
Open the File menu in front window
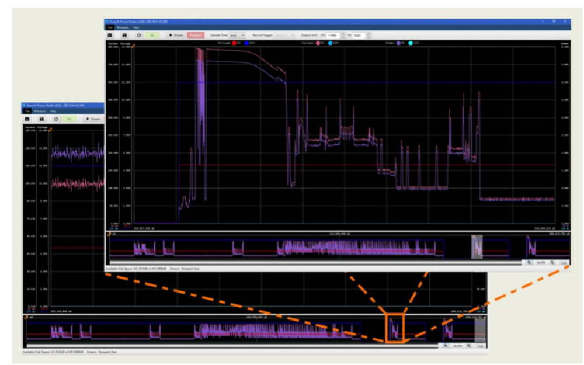(x=110, y=27)
